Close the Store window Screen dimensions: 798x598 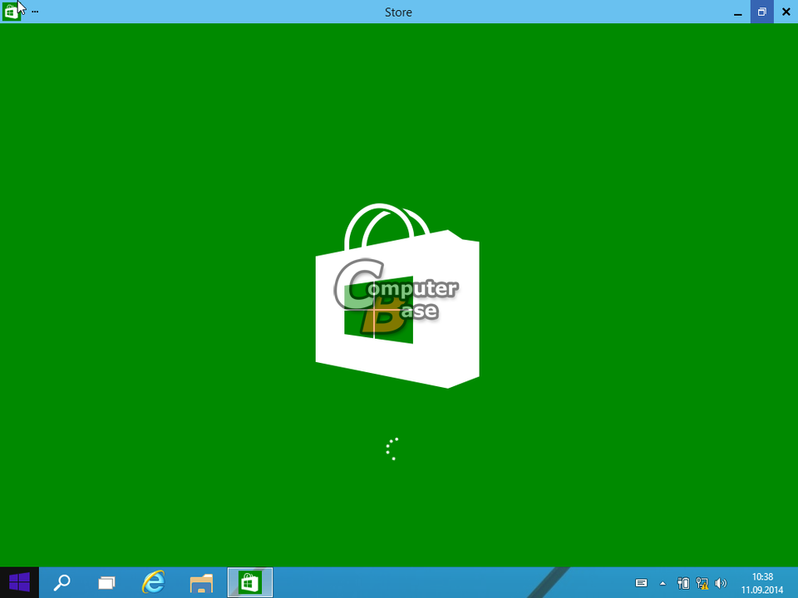pos(786,12)
